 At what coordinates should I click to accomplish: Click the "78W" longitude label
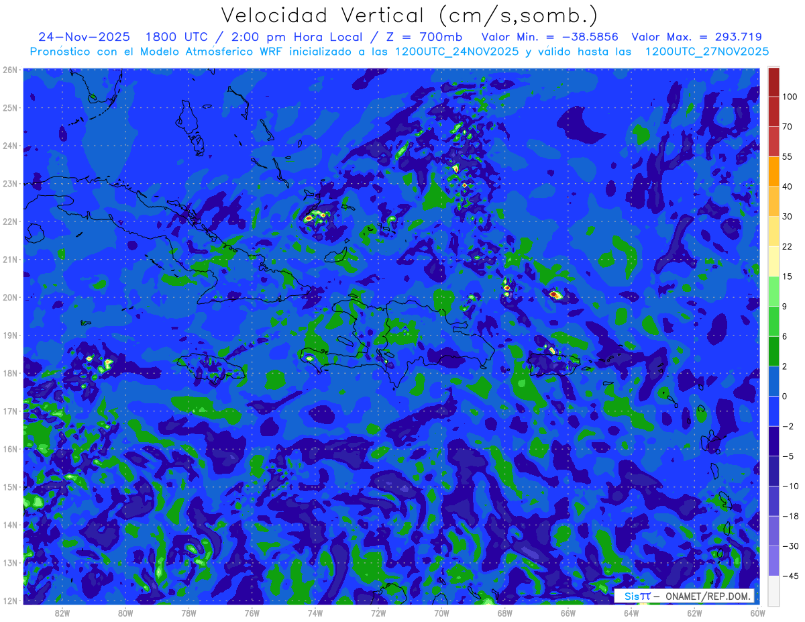point(189,613)
